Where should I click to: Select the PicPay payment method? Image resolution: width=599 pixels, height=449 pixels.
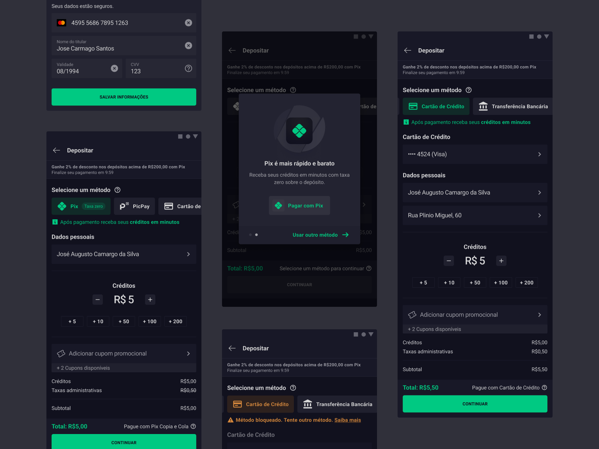(x=134, y=206)
